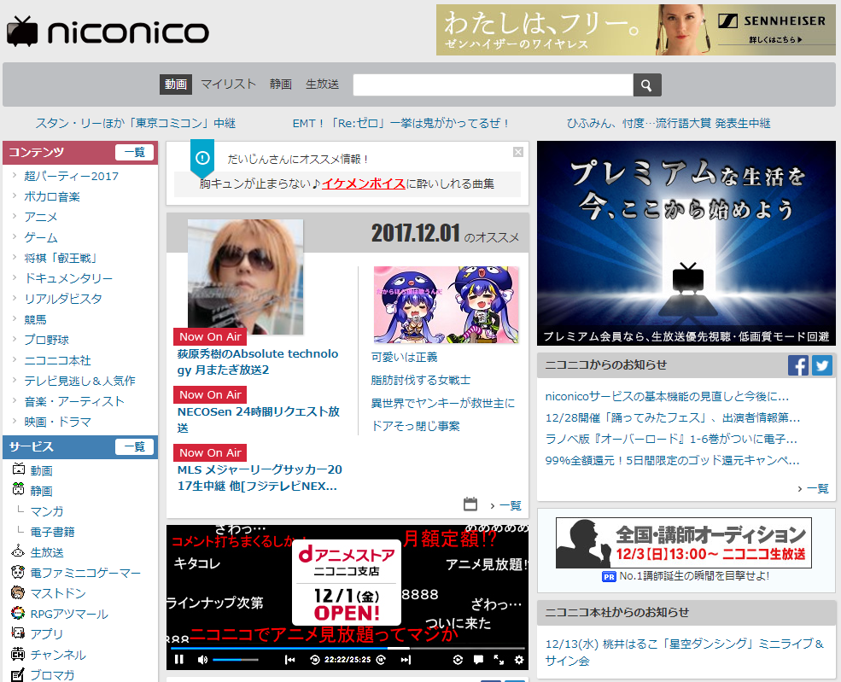Rewind the video 10 seconds
Image resolution: width=841 pixels, height=682 pixels.
click(x=315, y=660)
